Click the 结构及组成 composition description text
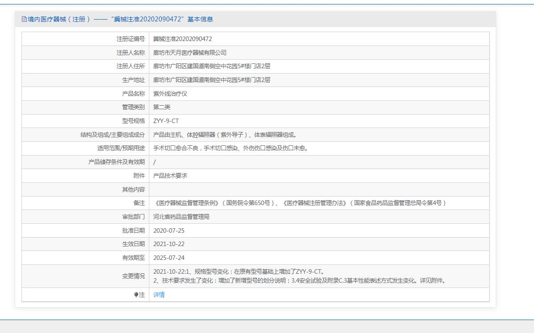Viewport: 534px width, 333px height. click(225, 135)
